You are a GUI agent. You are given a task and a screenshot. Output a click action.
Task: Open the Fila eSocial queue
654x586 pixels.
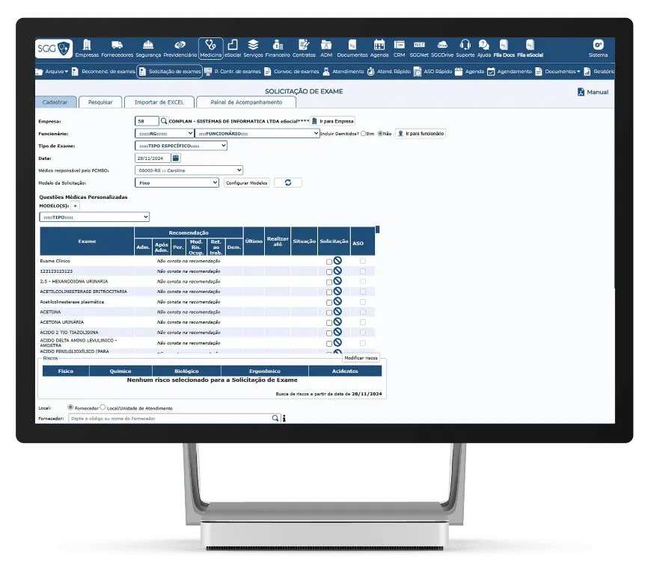point(530,49)
